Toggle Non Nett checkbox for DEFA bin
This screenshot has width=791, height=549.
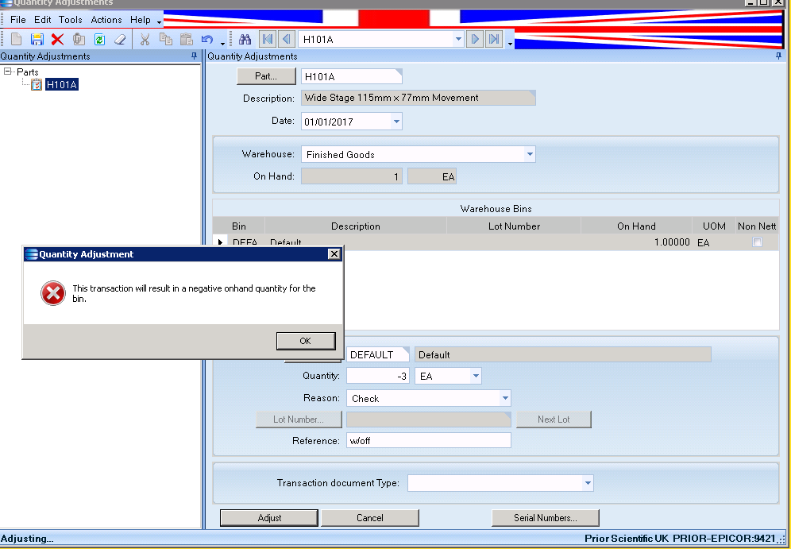point(757,242)
